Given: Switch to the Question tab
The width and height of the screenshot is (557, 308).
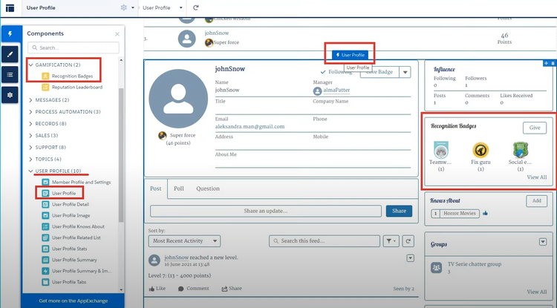Looking at the screenshot, I should tap(208, 189).
